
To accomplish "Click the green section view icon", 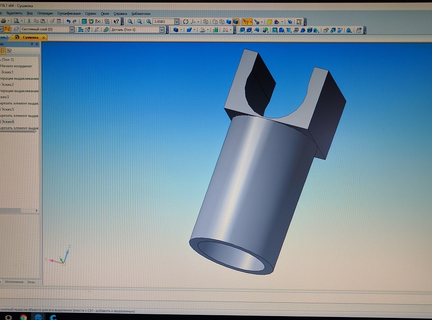I will click(216, 30).
